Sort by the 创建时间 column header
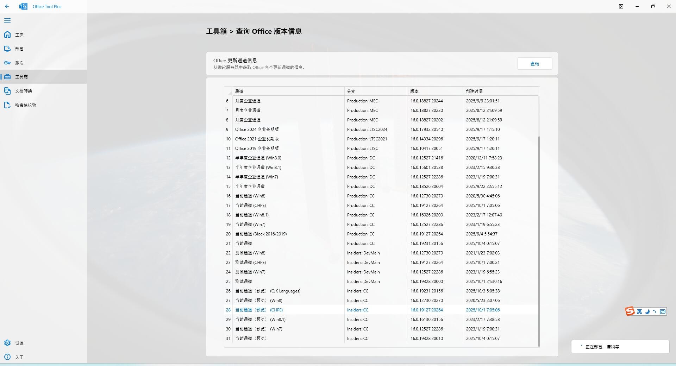 coord(500,91)
